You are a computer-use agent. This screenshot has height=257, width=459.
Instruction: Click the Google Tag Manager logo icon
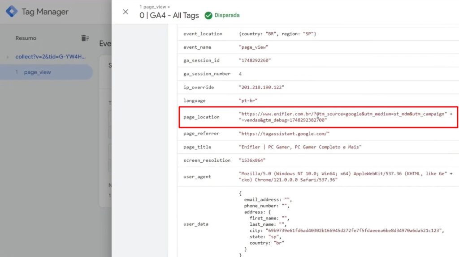pos(12,12)
